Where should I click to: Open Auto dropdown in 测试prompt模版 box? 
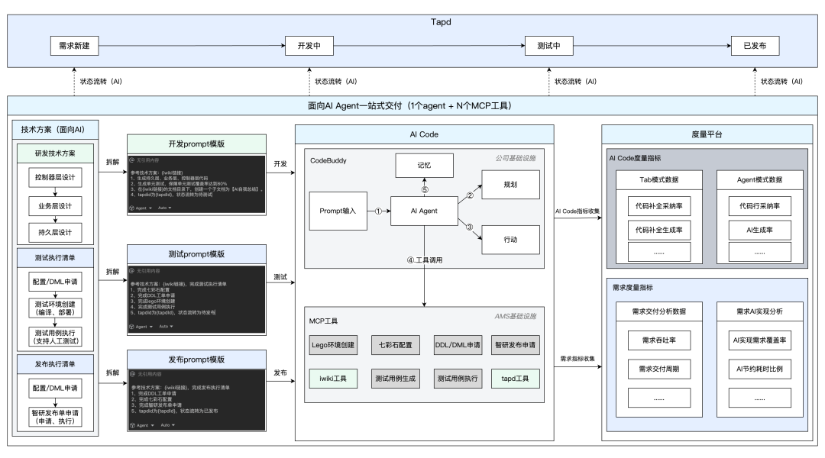point(166,326)
